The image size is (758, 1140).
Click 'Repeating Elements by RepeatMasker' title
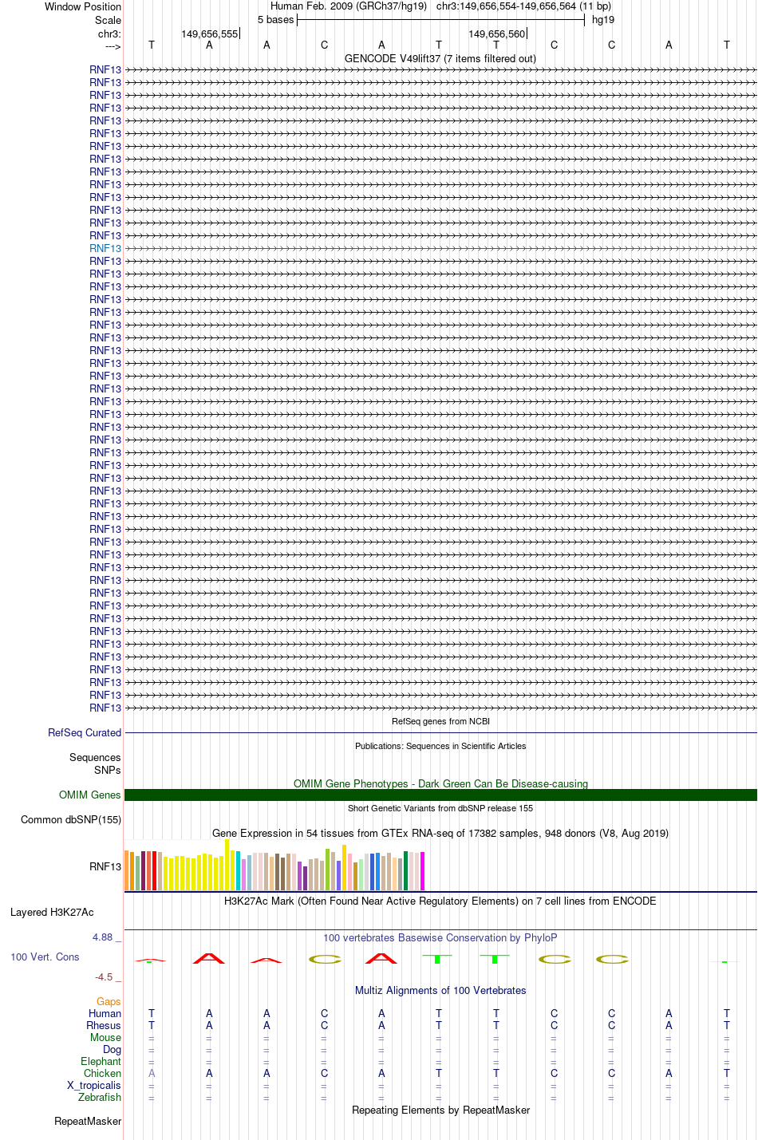440,1110
